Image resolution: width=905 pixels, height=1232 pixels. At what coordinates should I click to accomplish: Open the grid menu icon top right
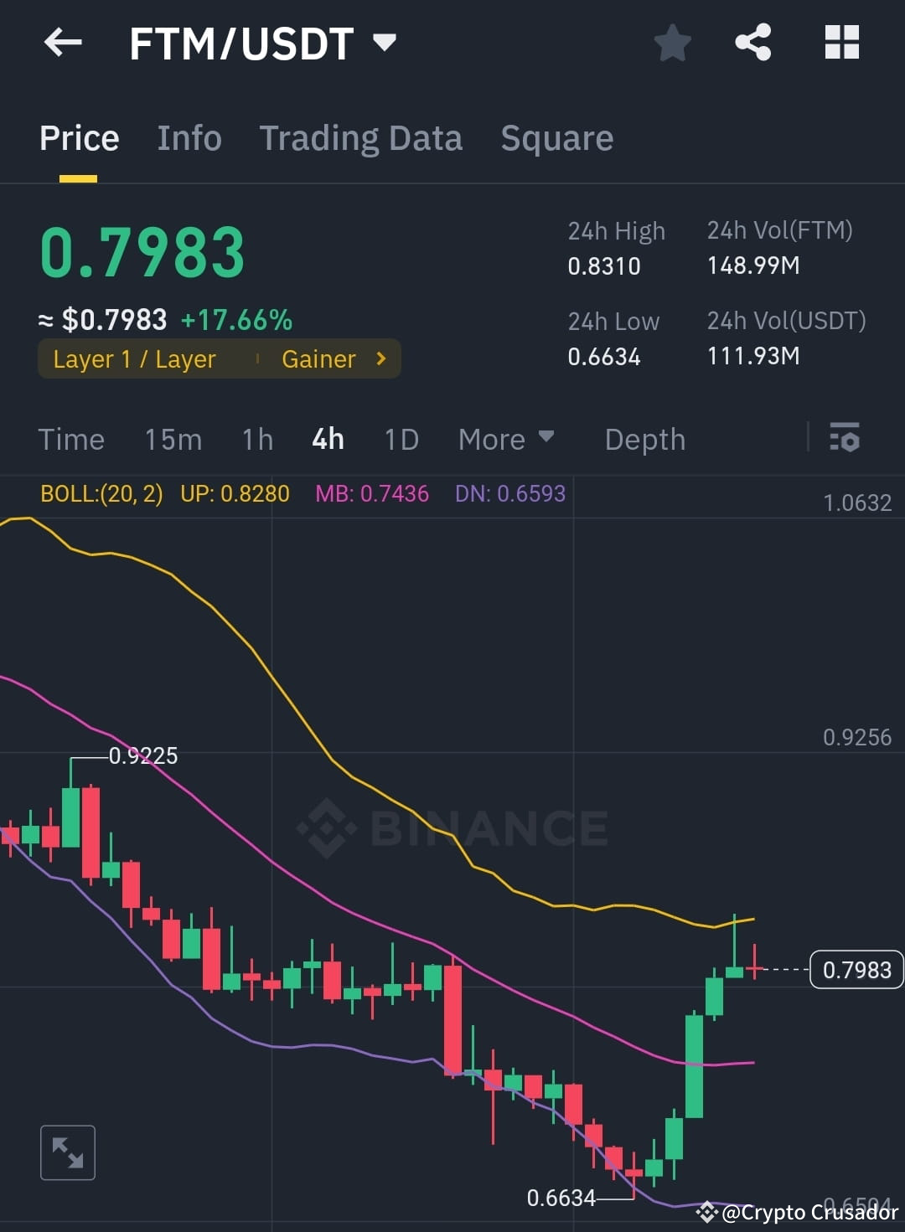(841, 41)
